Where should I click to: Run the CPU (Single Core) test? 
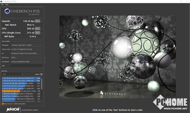pyautogui.click(x=38, y=33)
